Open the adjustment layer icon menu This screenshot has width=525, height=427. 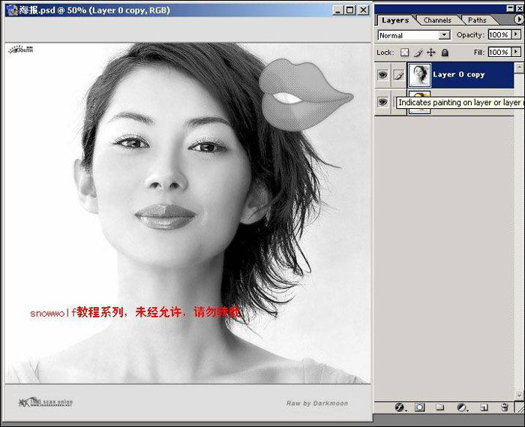[462, 407]
